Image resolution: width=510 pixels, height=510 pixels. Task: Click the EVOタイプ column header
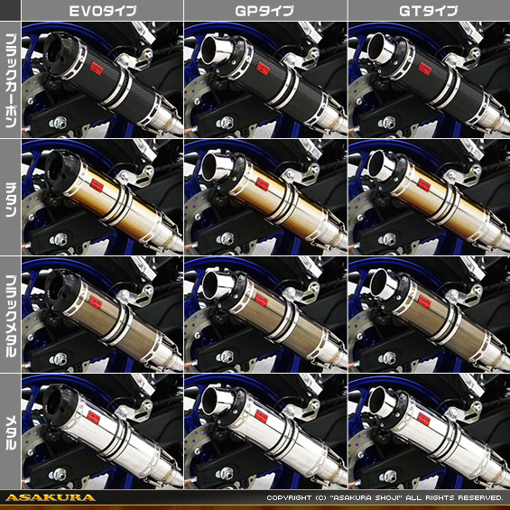[x=103, y=11]
